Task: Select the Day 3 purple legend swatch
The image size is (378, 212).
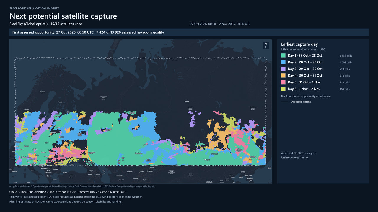Action: [283, 69]
